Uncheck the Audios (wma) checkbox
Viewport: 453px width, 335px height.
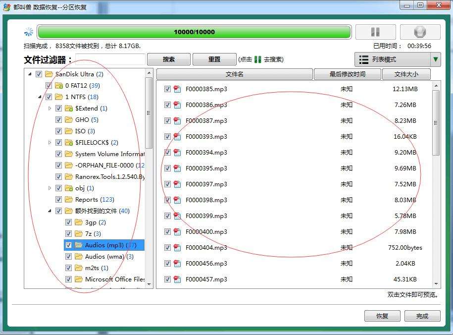click(68, 257)
